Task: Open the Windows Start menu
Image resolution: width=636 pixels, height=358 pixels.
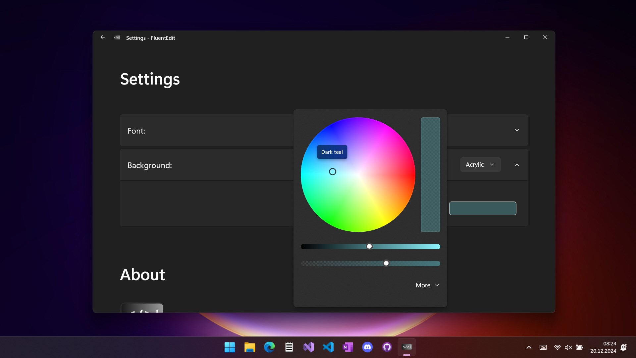Action: (230, 347)
